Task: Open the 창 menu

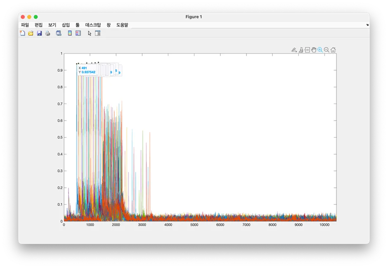Action: (x=109, y=25)
